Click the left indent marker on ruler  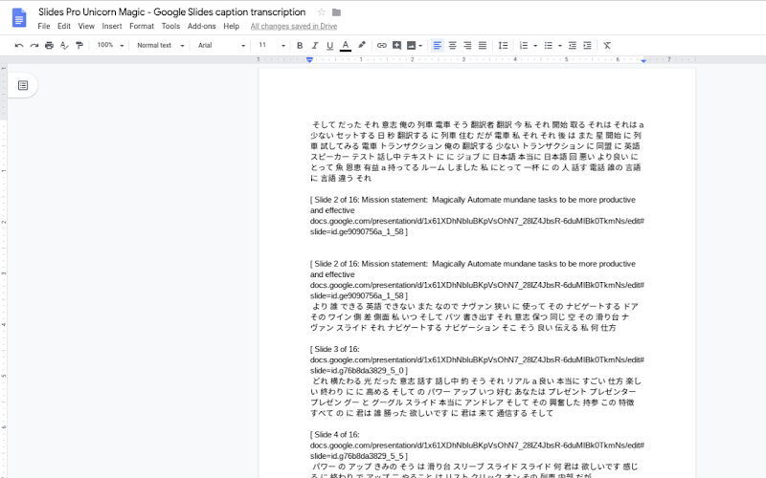pos(309,59)
